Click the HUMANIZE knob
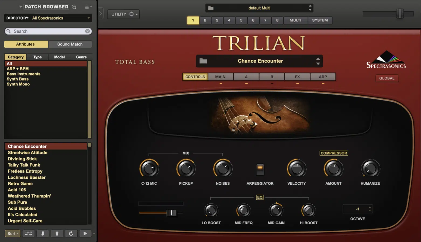Image resolution: width=421 pixels, height=242 pixels. coord(370,169)
